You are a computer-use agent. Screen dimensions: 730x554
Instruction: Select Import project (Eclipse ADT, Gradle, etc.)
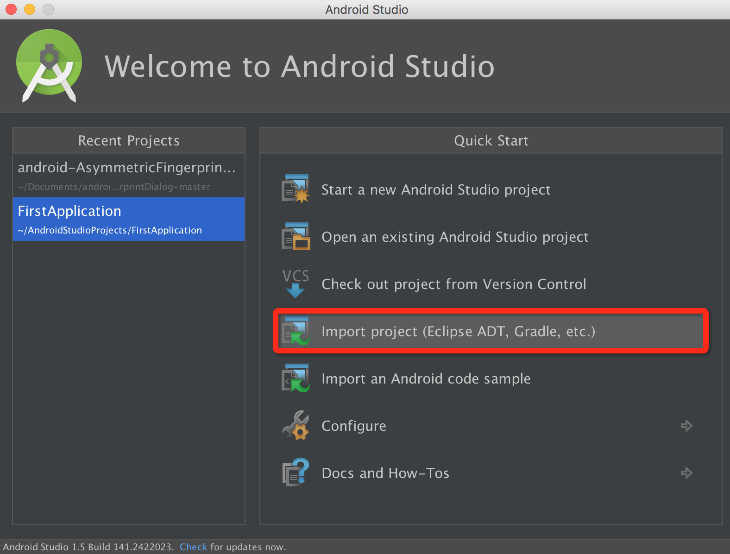point(491,331)
